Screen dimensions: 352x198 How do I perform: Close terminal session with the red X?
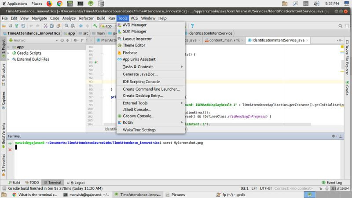pos(10,150)
